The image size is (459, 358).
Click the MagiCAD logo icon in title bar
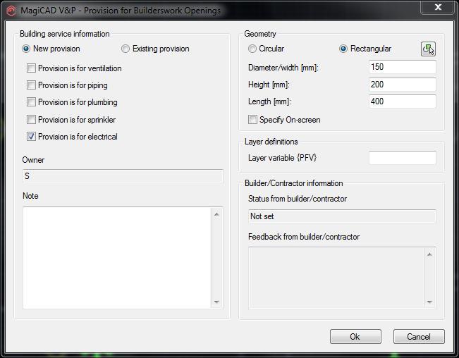pyautogui.click(x=11, y=11)
